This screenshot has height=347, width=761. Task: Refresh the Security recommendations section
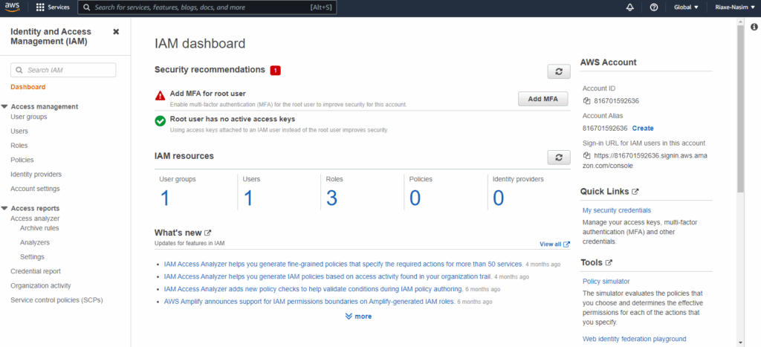558,71
